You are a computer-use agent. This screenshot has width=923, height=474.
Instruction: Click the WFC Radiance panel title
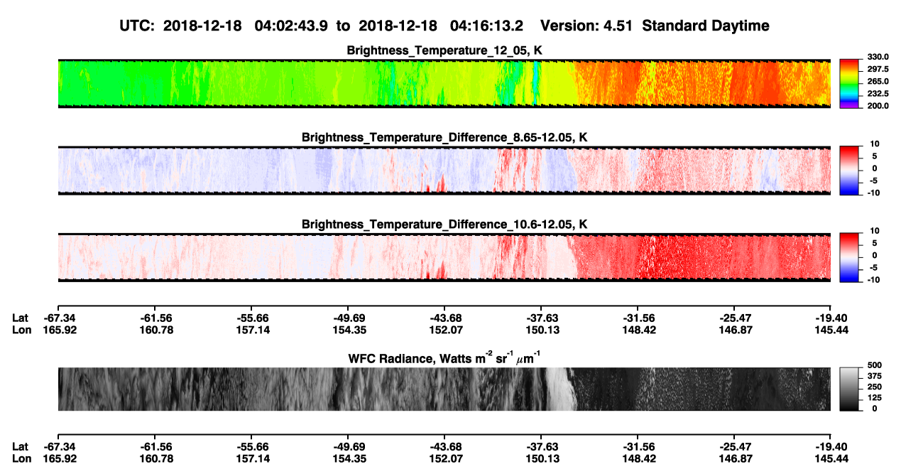pos(444,357)
